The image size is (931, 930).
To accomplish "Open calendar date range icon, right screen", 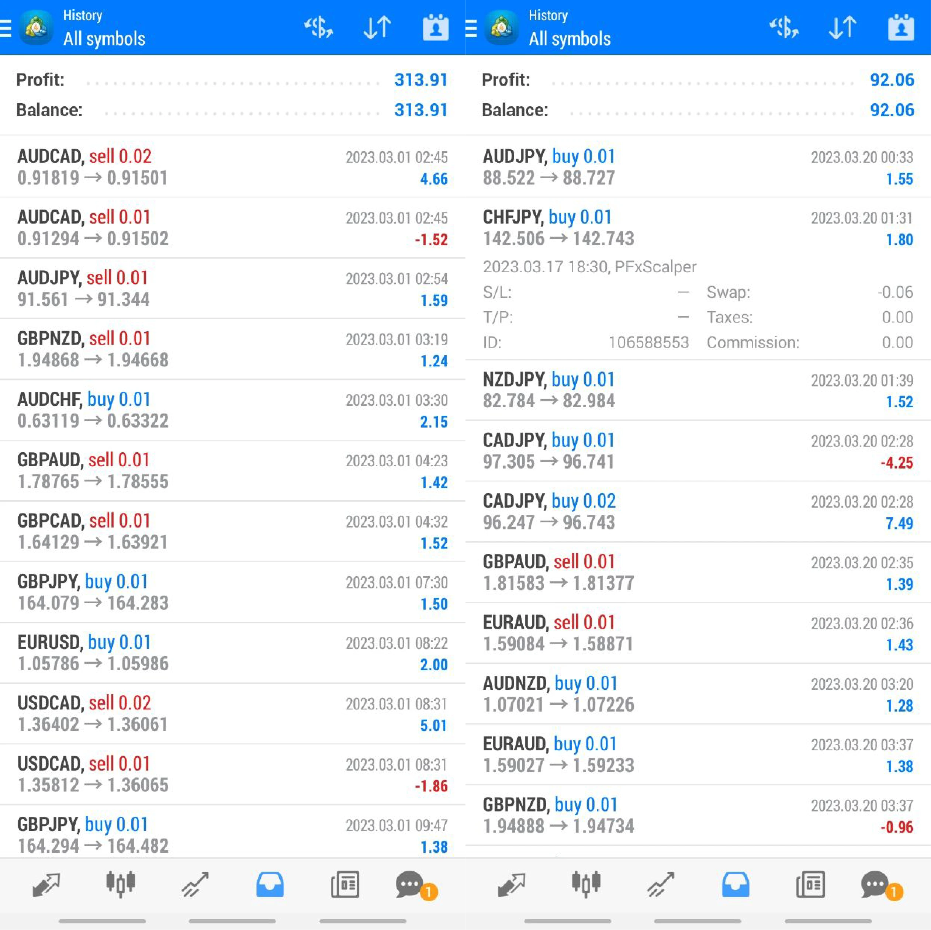I will point(901,27).
